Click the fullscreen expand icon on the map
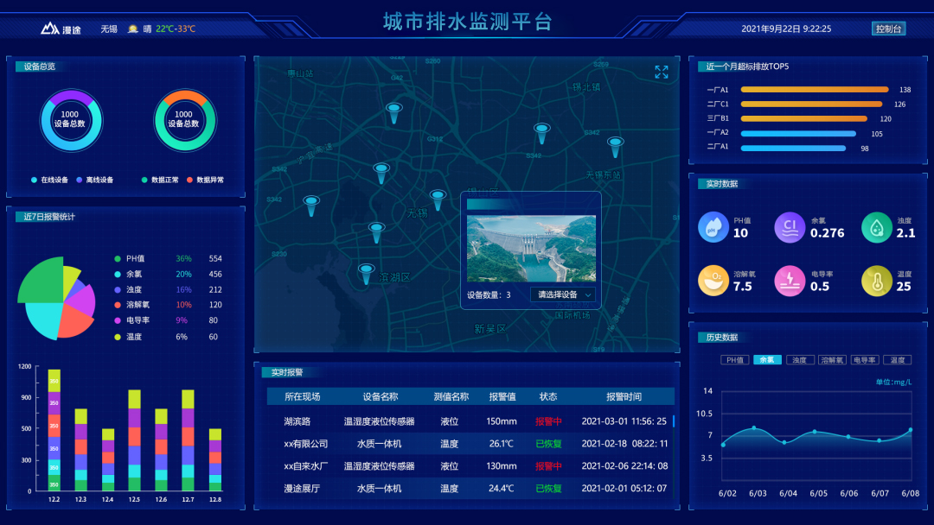This screenshot has height=525, width=934. click(662, 72)
